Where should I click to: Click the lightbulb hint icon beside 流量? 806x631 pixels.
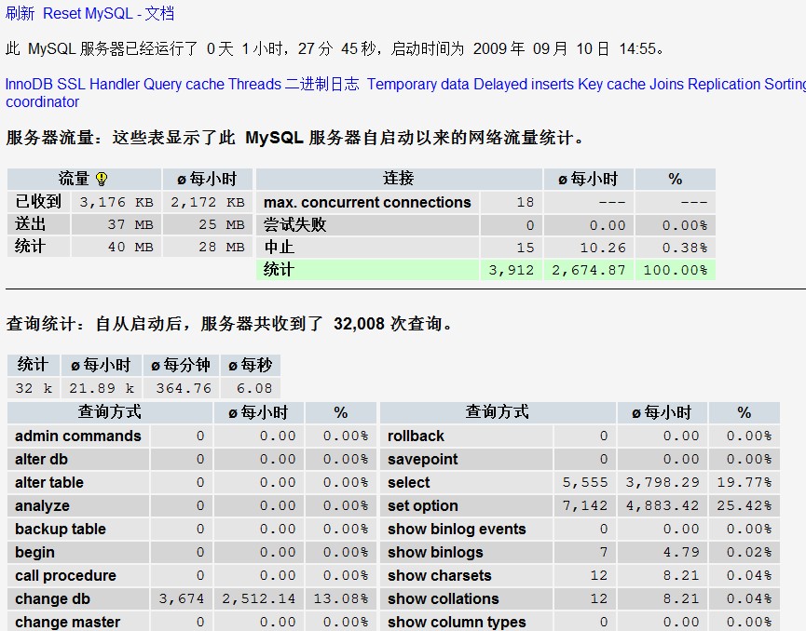pyautogui.click(x=102, y=179)
